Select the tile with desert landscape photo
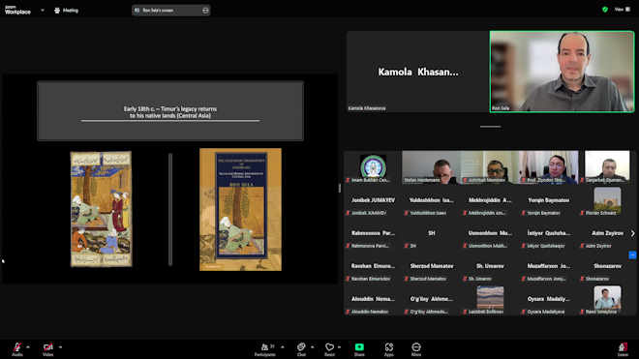Screen dimensions: 639x359 (x=490, y=299)
